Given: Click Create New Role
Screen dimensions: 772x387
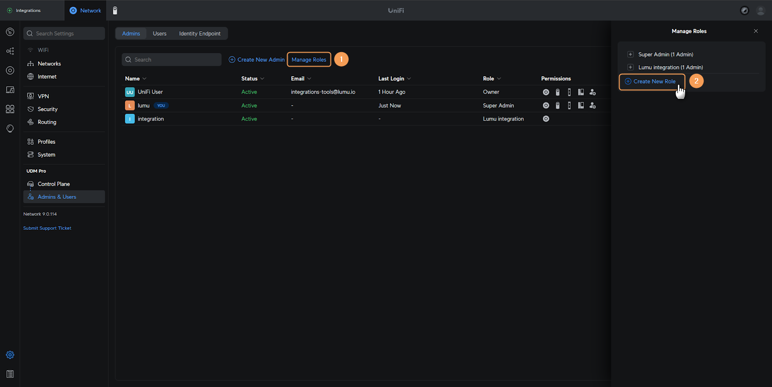Looking at the screenshot, I should 651,82.
